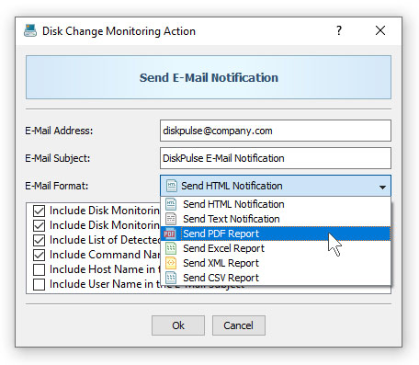Viewport: 419px width, 365px height.
Task: Choose Send Excel Report option
Action: pyautogui.click(x=276, y=248)
